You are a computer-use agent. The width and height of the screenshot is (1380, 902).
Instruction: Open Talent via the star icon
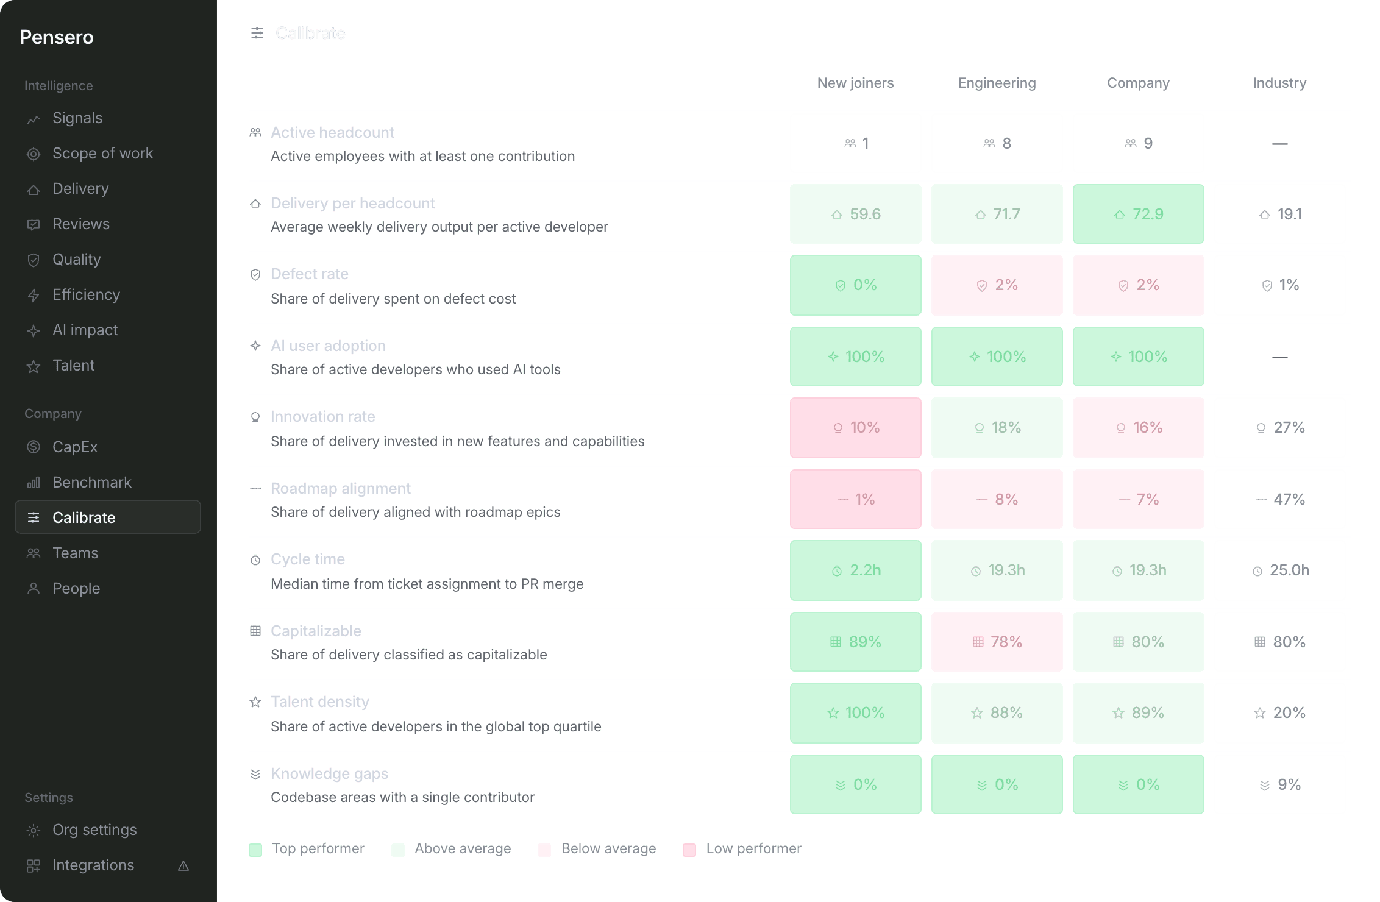(34, 366)
